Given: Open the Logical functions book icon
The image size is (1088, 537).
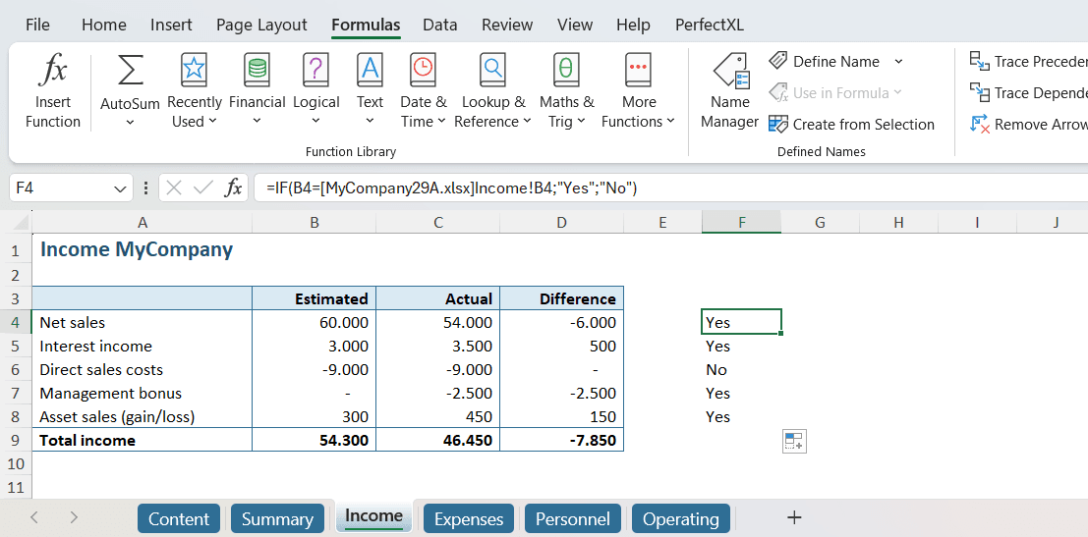Looking at the screenshot, I should pyautogui.click(x=315, y=70).
